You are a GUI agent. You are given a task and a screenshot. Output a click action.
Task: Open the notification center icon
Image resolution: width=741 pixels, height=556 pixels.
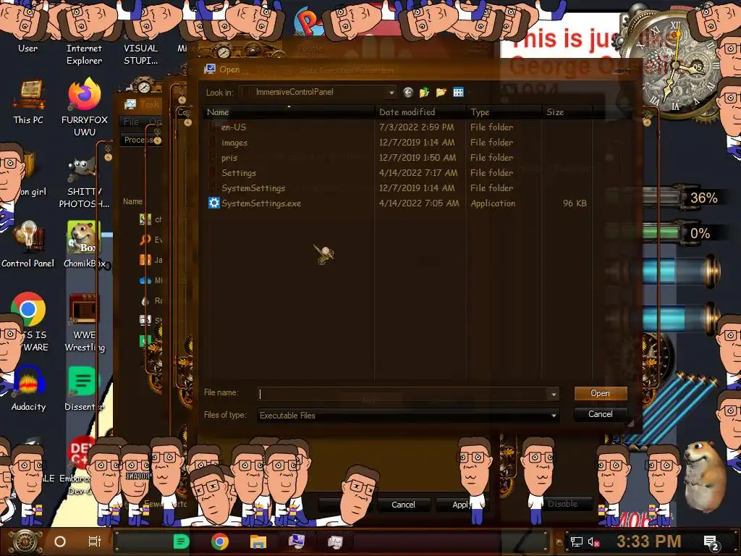(x=712, y=542)
